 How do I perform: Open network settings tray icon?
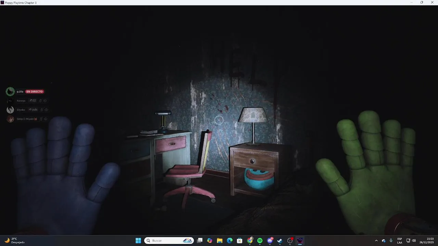[x=408, y=241]
